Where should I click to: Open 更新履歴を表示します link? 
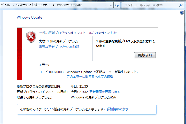point(105,92)
